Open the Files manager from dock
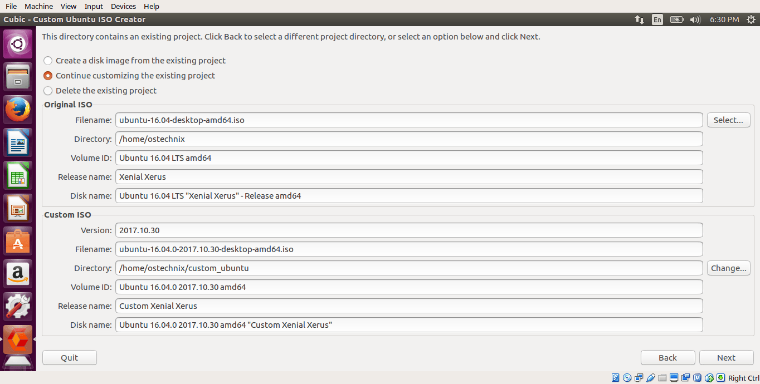Image resolution: width=760 pixels, height=384 pixels. (18, 76)
